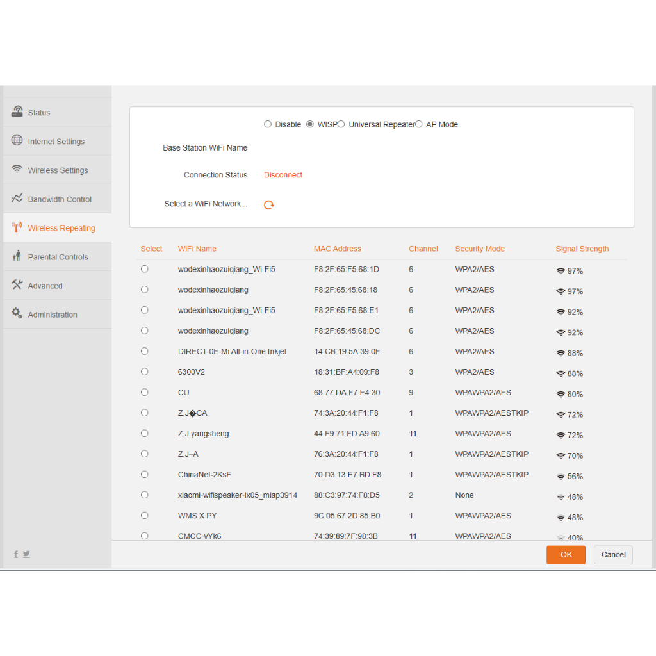The width and height of the screenshot is (656, 656).
Task: Open the Facebook link icon
Action: tap(16, 554)
